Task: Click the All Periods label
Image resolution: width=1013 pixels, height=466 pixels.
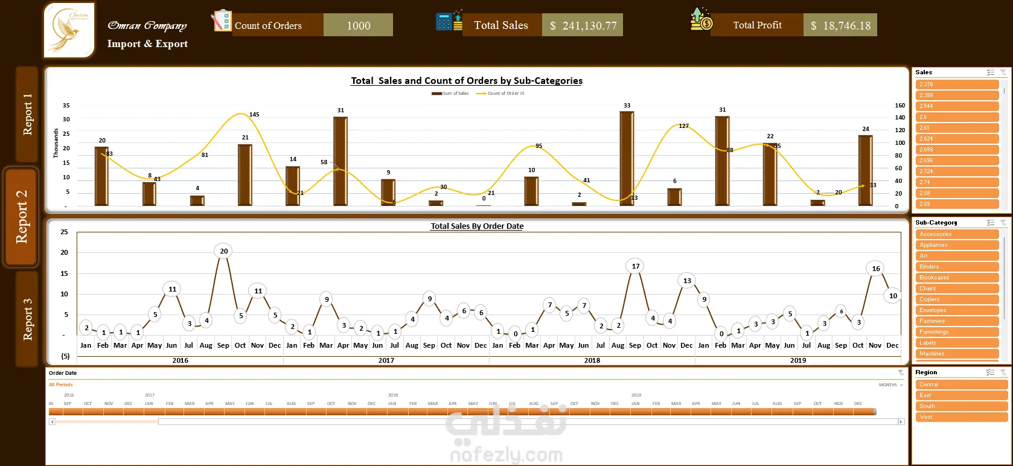Action: tap(61, 385)
